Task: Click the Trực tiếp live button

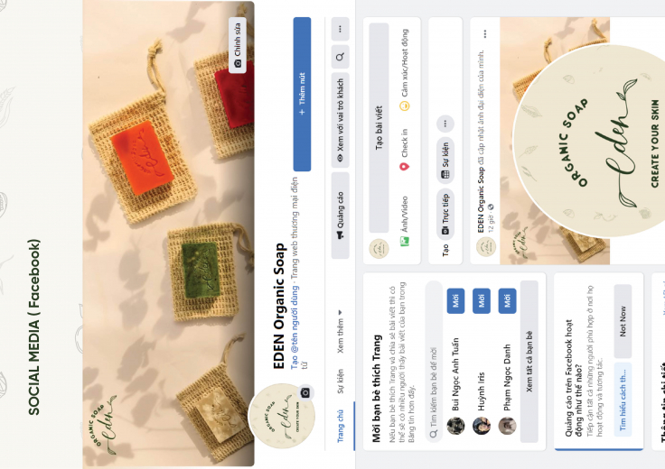Action: tap(445, 214)
